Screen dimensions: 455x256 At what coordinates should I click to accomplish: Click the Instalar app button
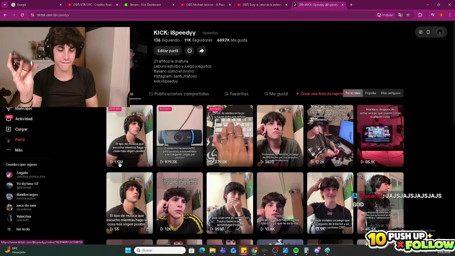pyautogui.click(x=385, y=15)
